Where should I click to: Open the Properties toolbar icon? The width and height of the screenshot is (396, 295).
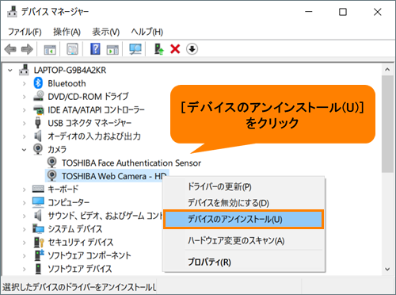pos(72,49)
